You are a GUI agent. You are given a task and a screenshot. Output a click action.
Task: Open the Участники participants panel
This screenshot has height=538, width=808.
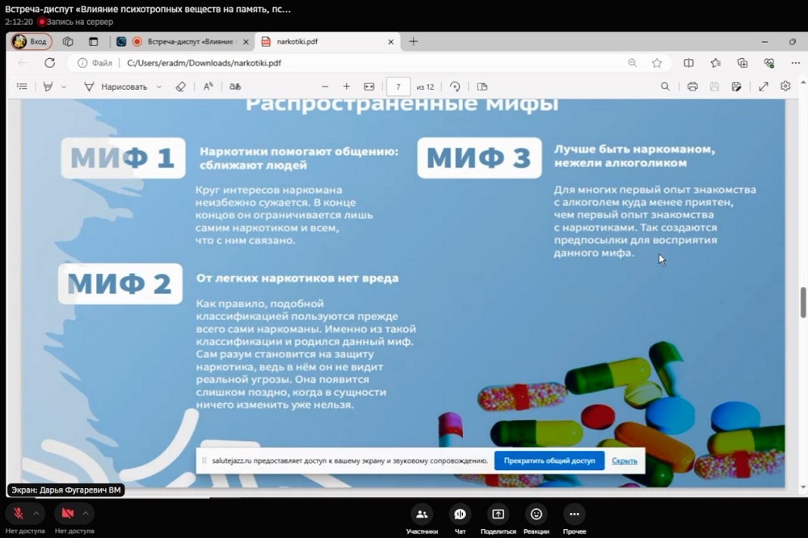tap(422, 515)
